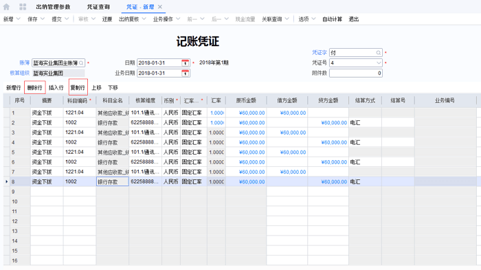Click the 核算组织 label link
The height and width of the screenshot is (270, 481).
(x=19, y=73)
